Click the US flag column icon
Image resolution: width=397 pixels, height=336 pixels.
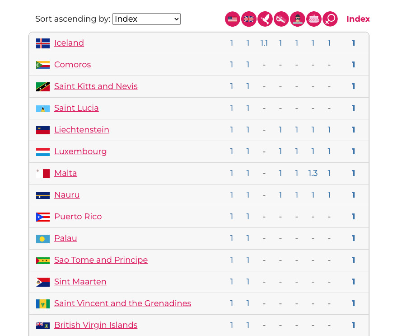[233, 19]
